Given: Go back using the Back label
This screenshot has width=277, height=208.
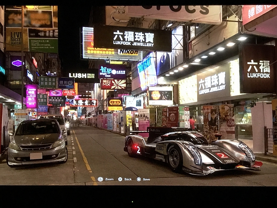Looking at the screenshot, I should (x=128, y=179).
